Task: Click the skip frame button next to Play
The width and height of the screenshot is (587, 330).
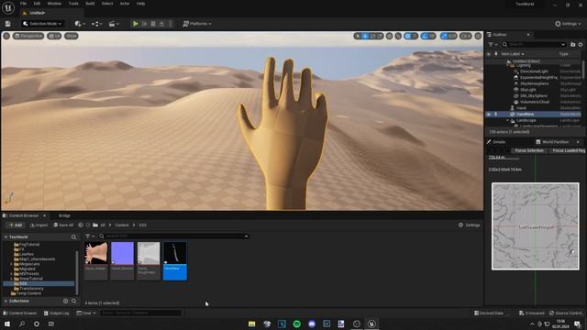Action: tap(145, 24)
